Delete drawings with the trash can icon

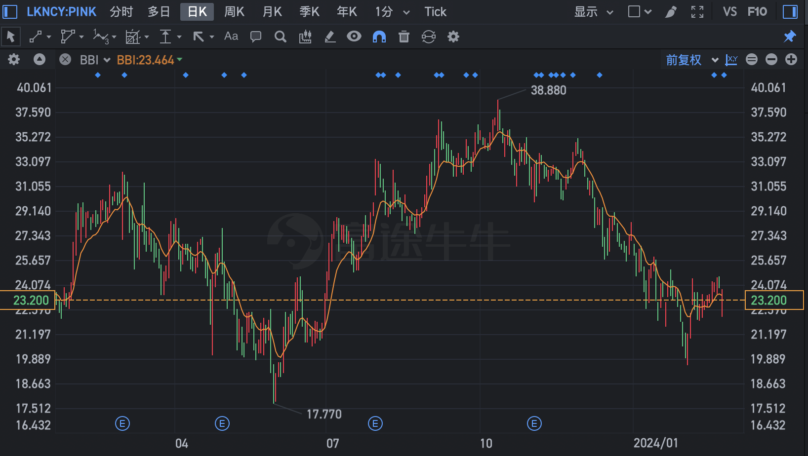[404, 37]
